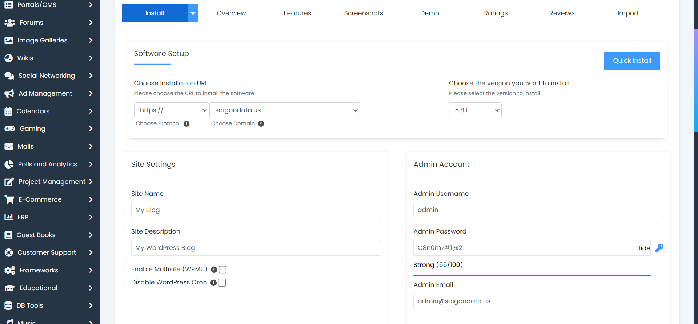
Task: Click the E-Commerce cart icon
Action: click(9, 199)
